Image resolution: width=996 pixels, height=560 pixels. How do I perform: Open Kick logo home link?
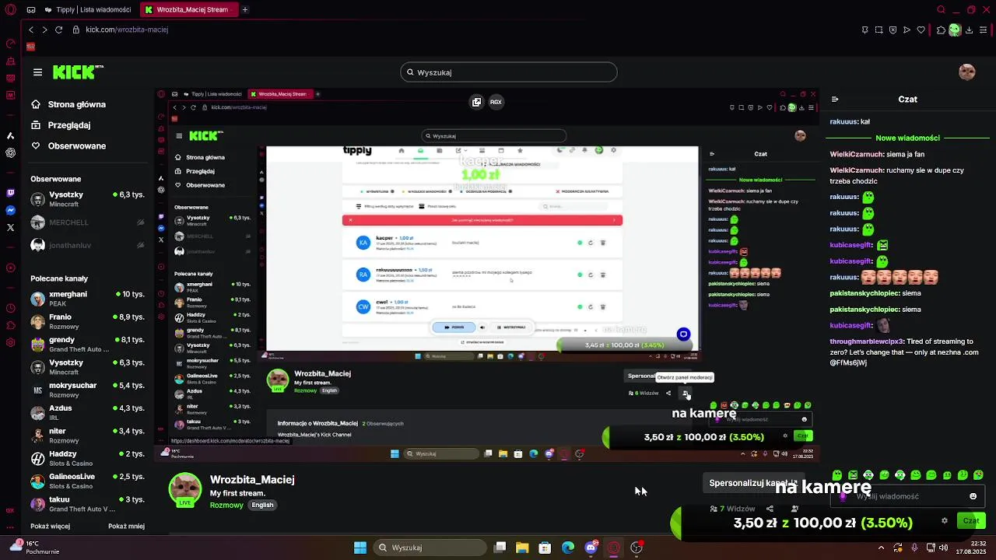click(x=78, y=72)
